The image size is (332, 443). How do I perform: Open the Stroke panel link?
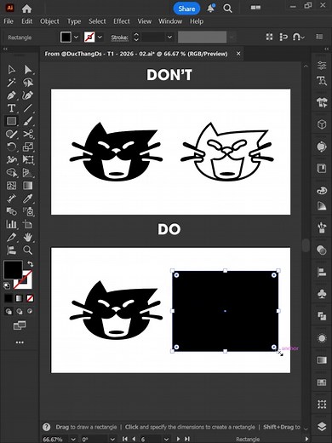coord(119,37)
